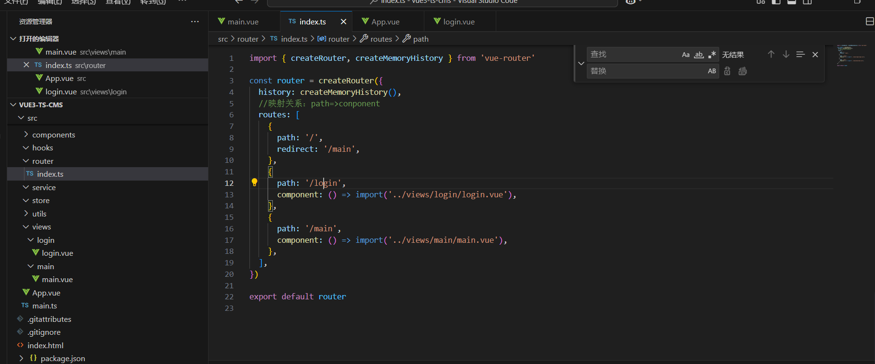Click the Replace single occurrence icon

tap(727, 71)
